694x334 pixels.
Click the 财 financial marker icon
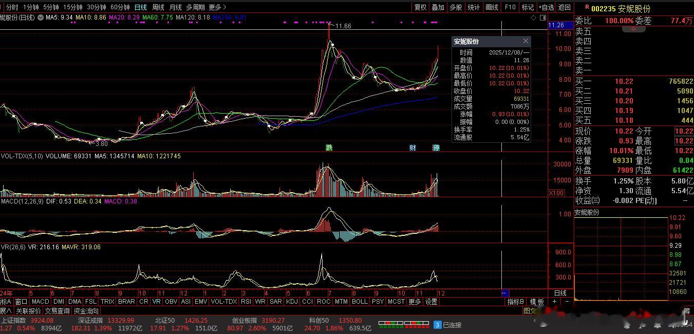click(x=412, y=148)
